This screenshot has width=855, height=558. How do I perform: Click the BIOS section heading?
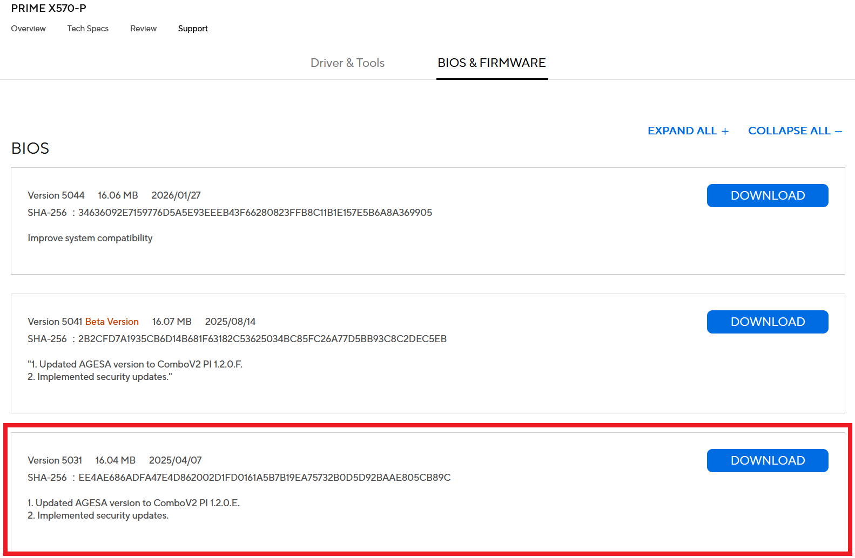[x=30, y=148]
